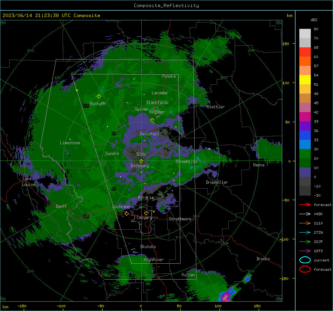Click the yellow diamond marker below Cochrane

point(127,213)
